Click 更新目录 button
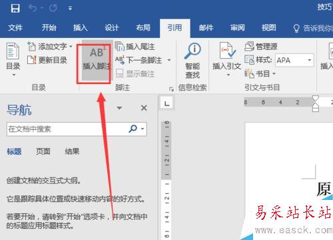The height and width of the screenshot is (240, 333). 47,60
